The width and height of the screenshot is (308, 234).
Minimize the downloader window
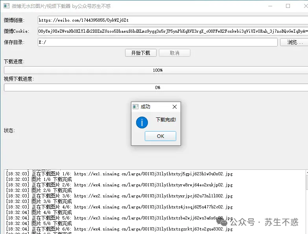pos(270,6)
